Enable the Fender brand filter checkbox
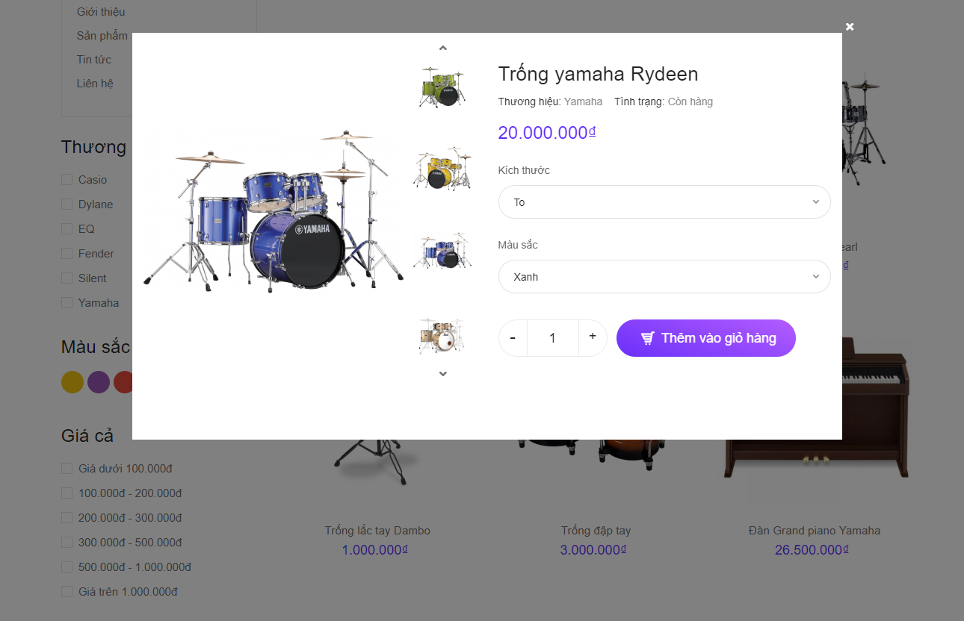 (x=67, y=254)
